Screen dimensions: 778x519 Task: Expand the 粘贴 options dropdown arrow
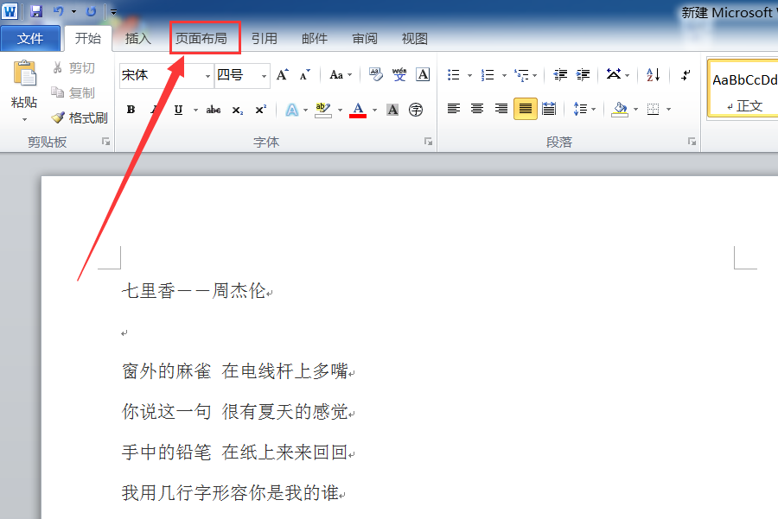pyautogui.click(x=24, y=119)
